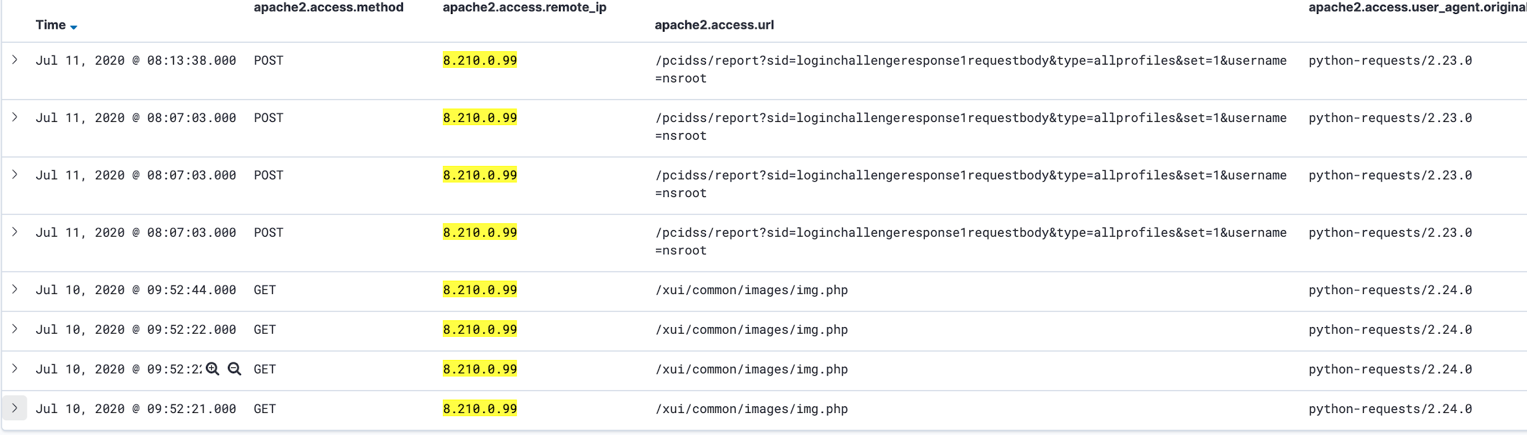
Task: Click python-requests/2.24.0 in the bottom row
Action: (x=1390, y=409)
